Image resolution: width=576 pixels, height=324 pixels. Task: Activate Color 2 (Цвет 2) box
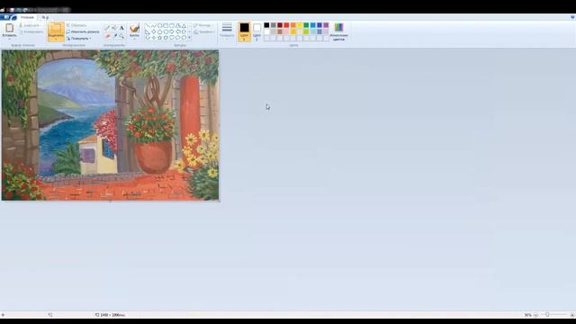(256, 31)
